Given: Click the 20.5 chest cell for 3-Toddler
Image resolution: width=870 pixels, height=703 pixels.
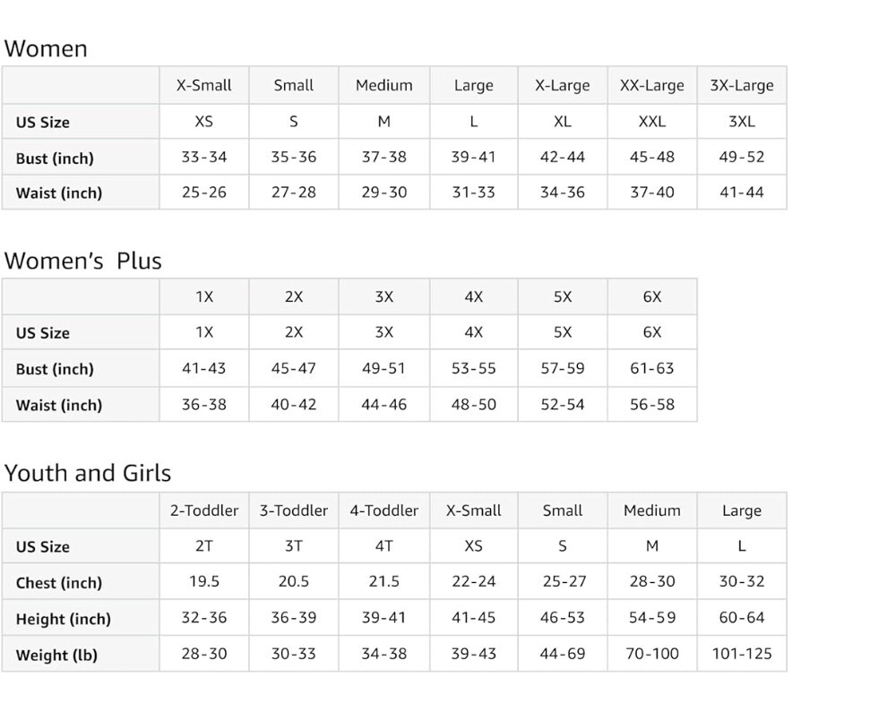Looking at the screenshot, I should click(x=294, y=581).
